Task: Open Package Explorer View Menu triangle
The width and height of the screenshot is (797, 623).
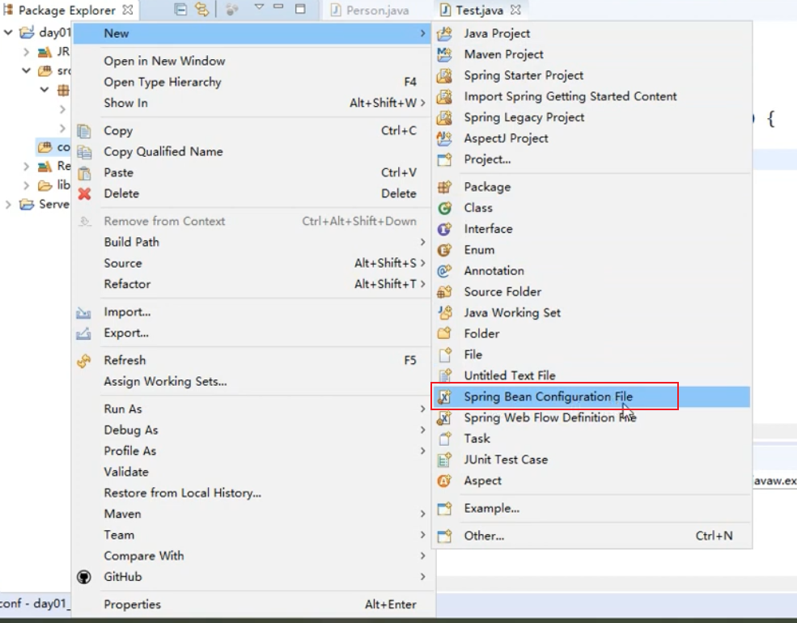Action: coord(259,7)
